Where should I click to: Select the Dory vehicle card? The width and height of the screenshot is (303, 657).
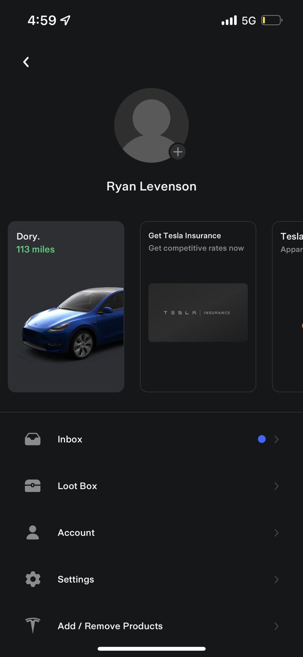[x=66, y=307]
